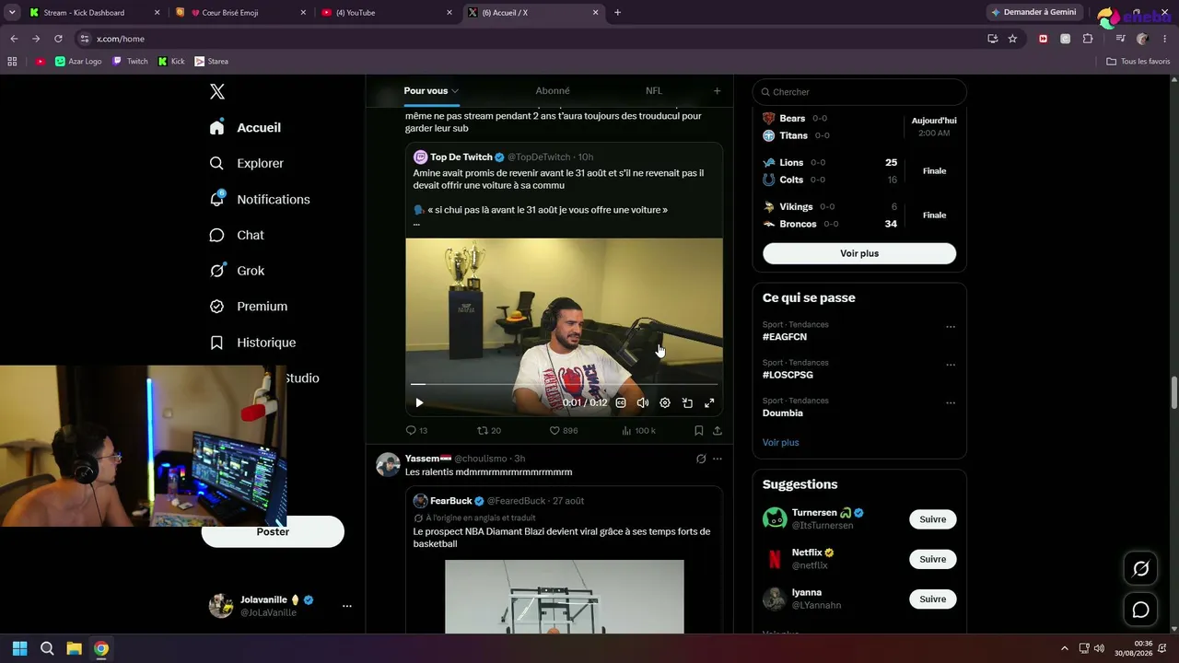Show hidden system tray icons
Viewport: 1179px width, 663px height.
click(x=1065, y=648)
